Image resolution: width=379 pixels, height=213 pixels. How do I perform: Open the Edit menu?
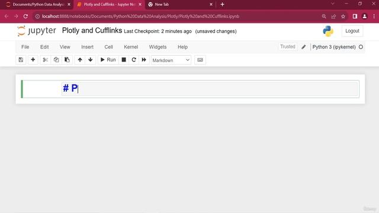44,47
